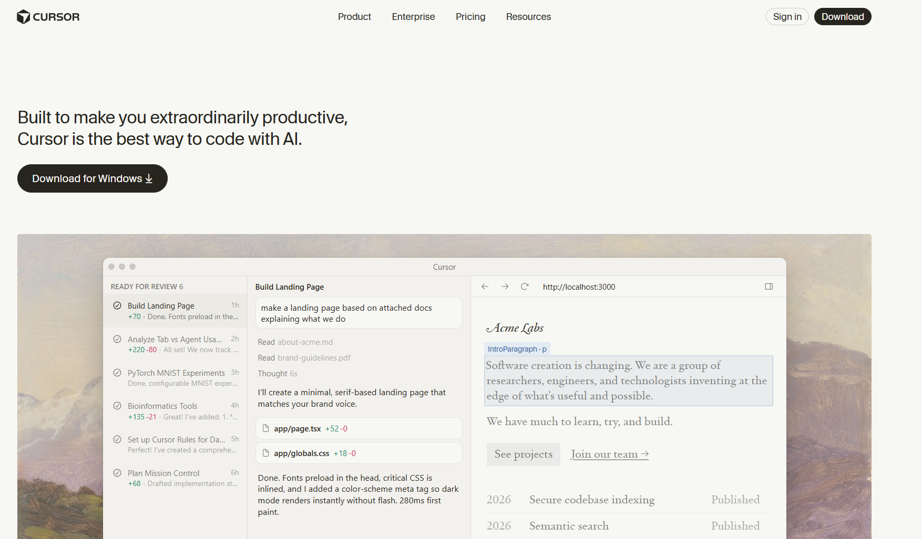This screenshot has width=922, height=539.
Task: Click check icon beside Bioinformatics Tools
Action: pos(117,406)
